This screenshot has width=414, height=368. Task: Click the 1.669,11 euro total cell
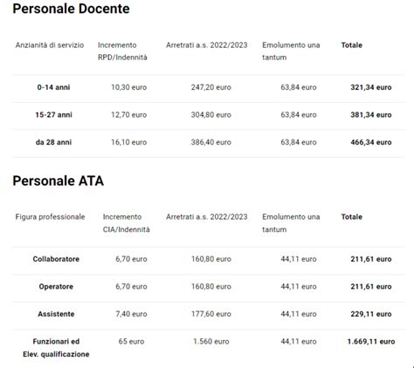pos(371,342)
